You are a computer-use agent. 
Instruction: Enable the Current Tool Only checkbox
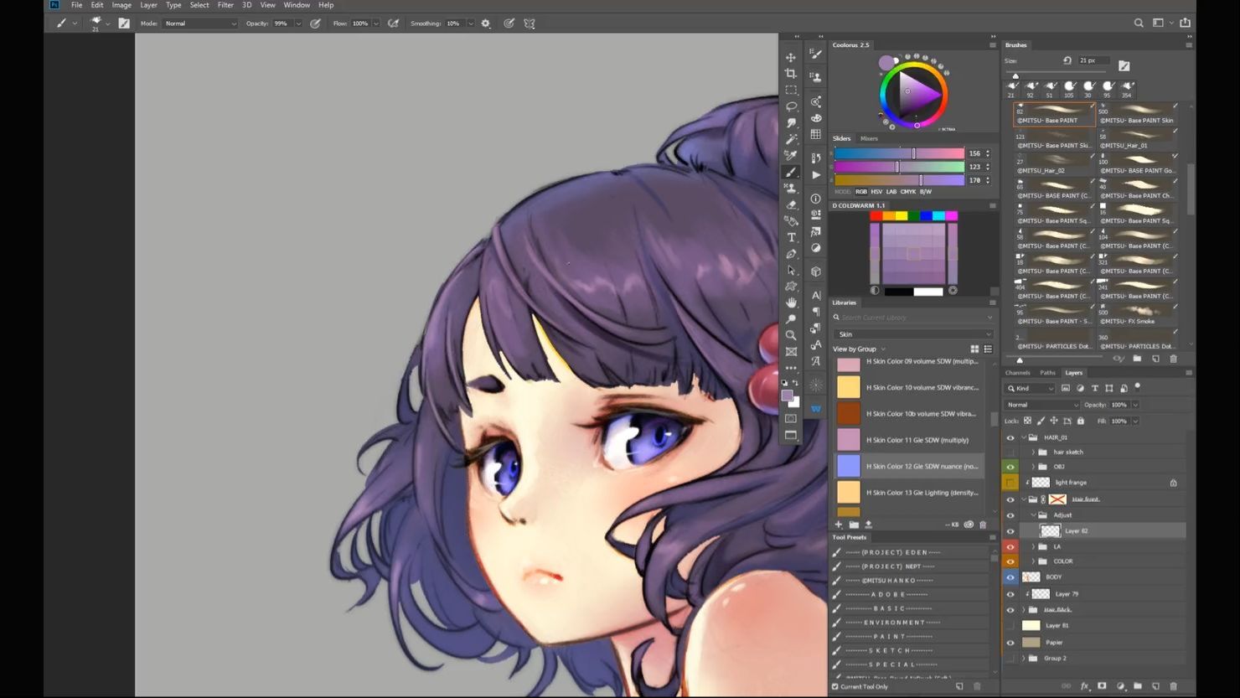click(x=835, y=687)
